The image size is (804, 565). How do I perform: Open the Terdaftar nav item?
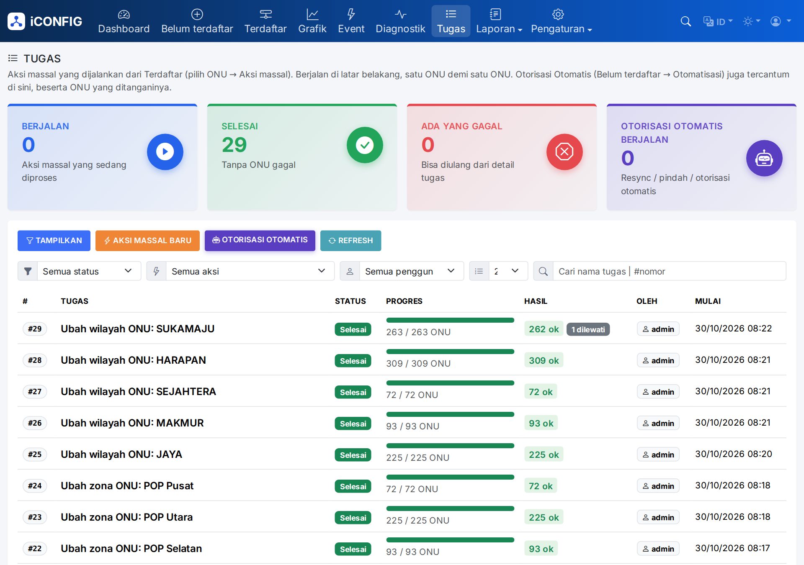(x=265, y=21)
